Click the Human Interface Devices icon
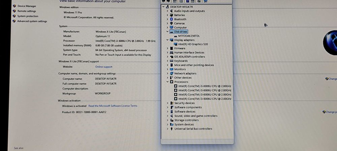This screenshot has width=337, height=151. [172, 52]
